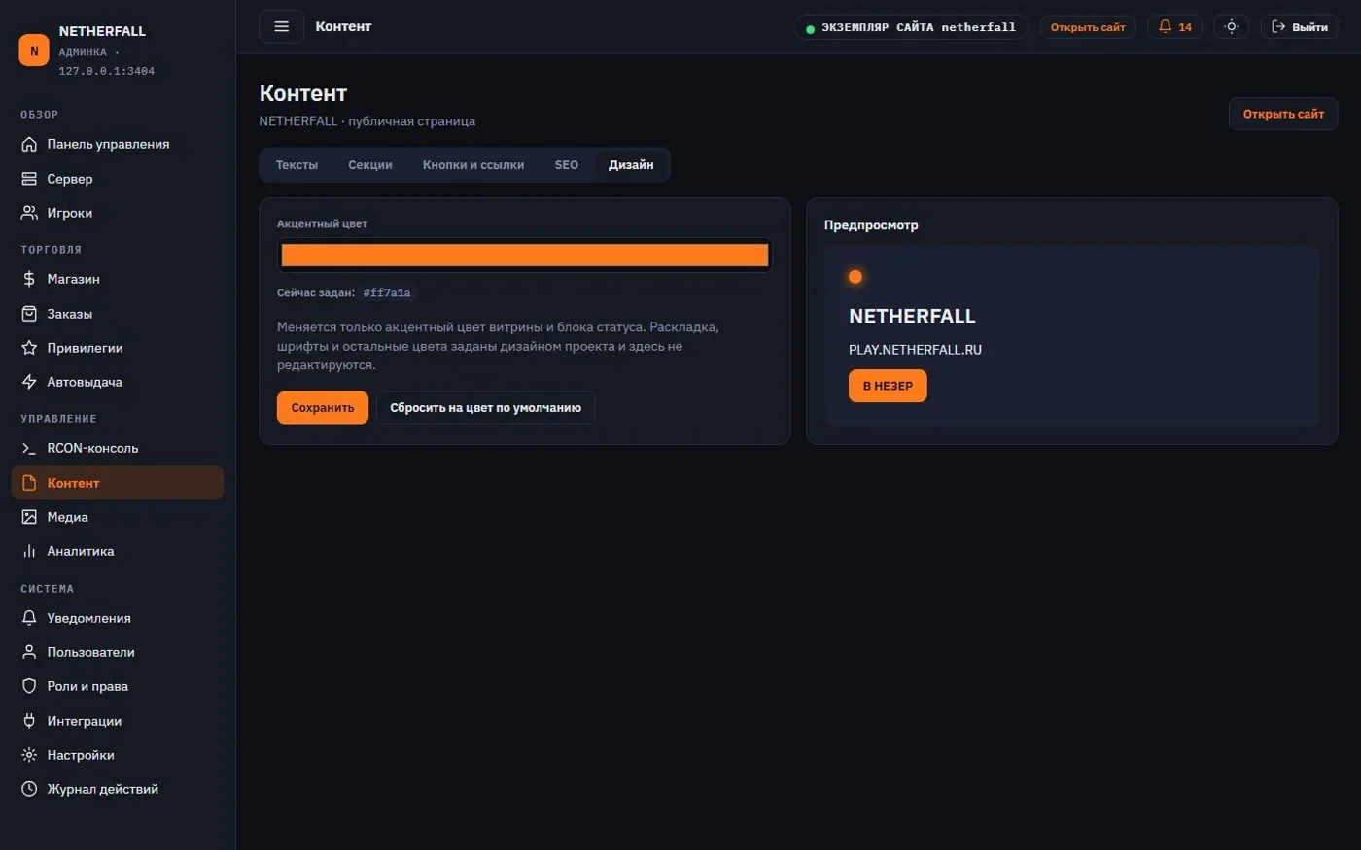Collapse sidebar with hamburger menu button

(x=281, y=26)
